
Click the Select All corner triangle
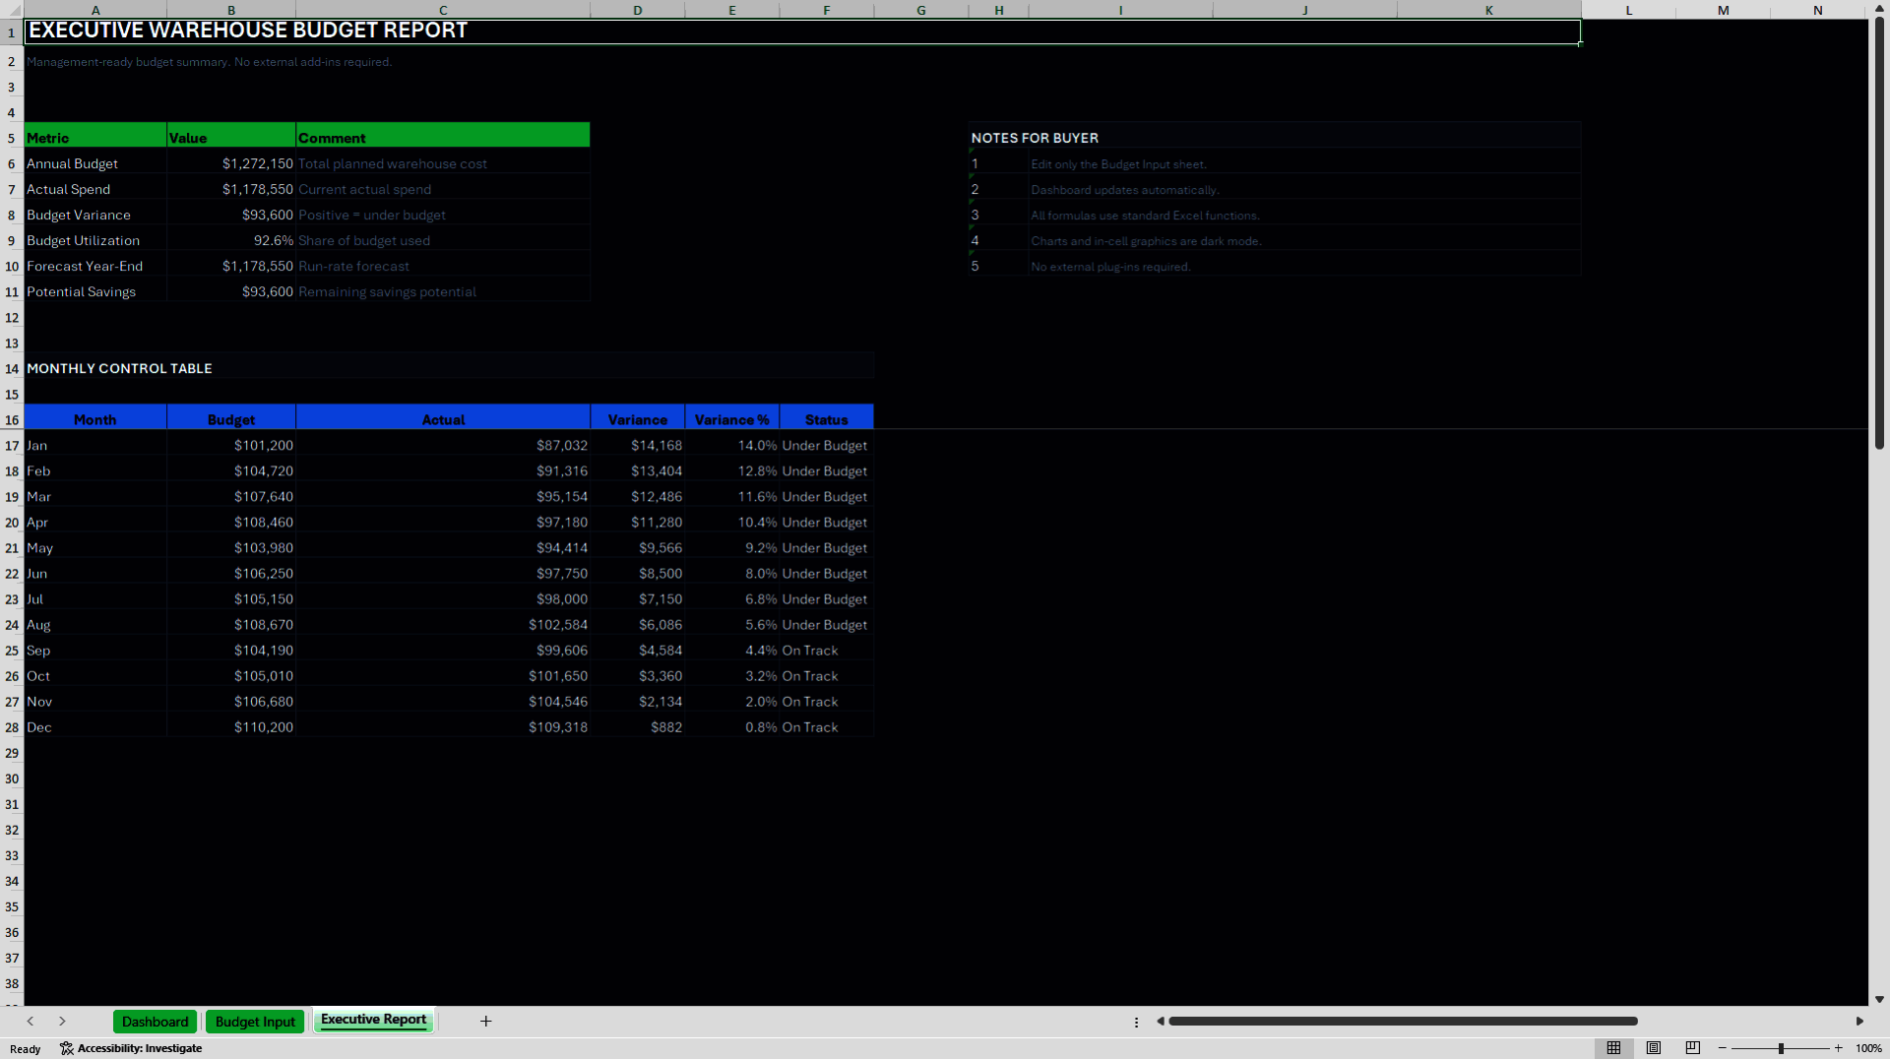(x=12, y=10)
